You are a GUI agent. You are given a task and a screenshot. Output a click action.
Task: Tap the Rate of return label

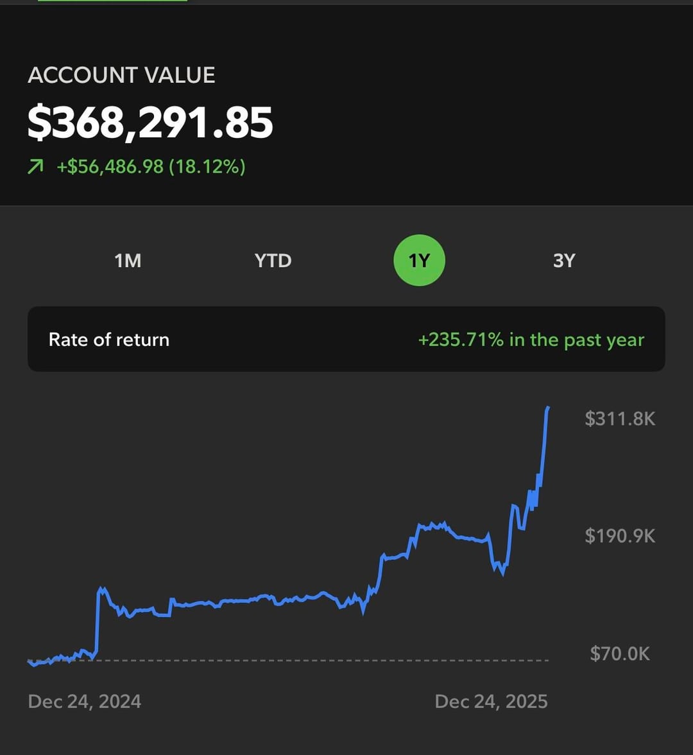point(109,340)
